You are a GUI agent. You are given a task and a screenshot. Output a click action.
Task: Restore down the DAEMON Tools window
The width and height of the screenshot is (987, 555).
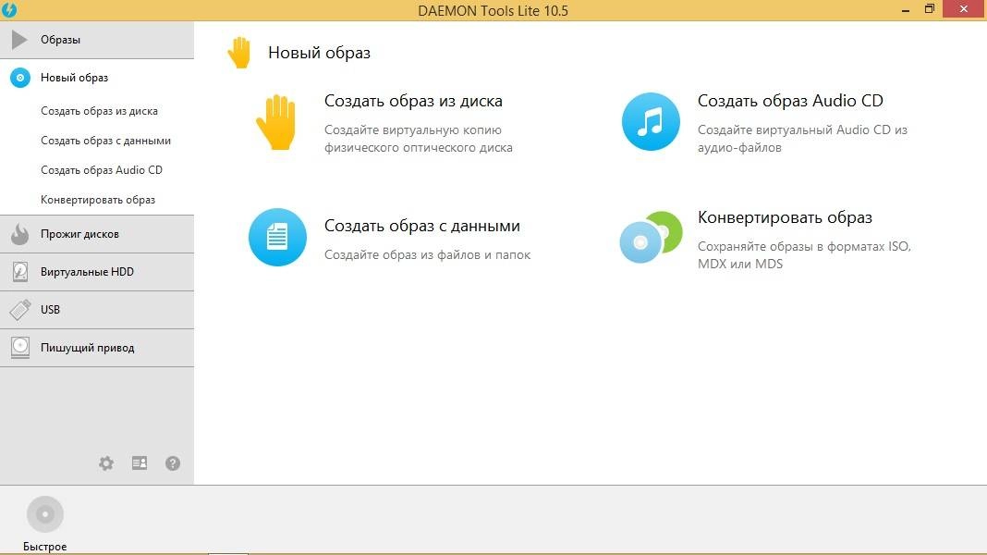(930, 9)
